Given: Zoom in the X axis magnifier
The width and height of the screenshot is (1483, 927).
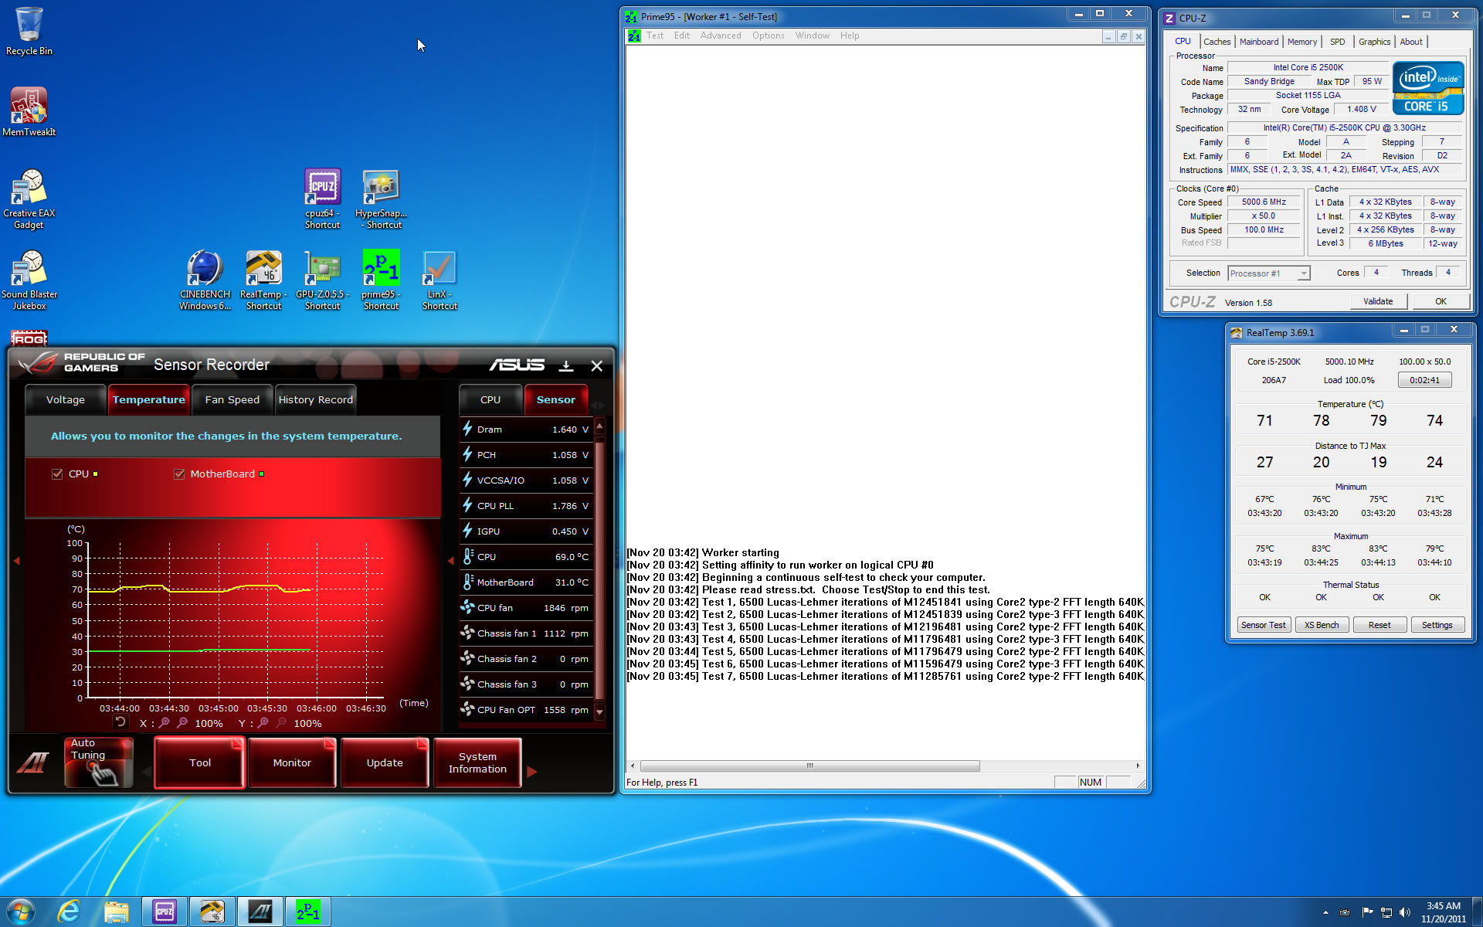Looking at the screenshot, I should pyautogui.click(x=164, y=723).
